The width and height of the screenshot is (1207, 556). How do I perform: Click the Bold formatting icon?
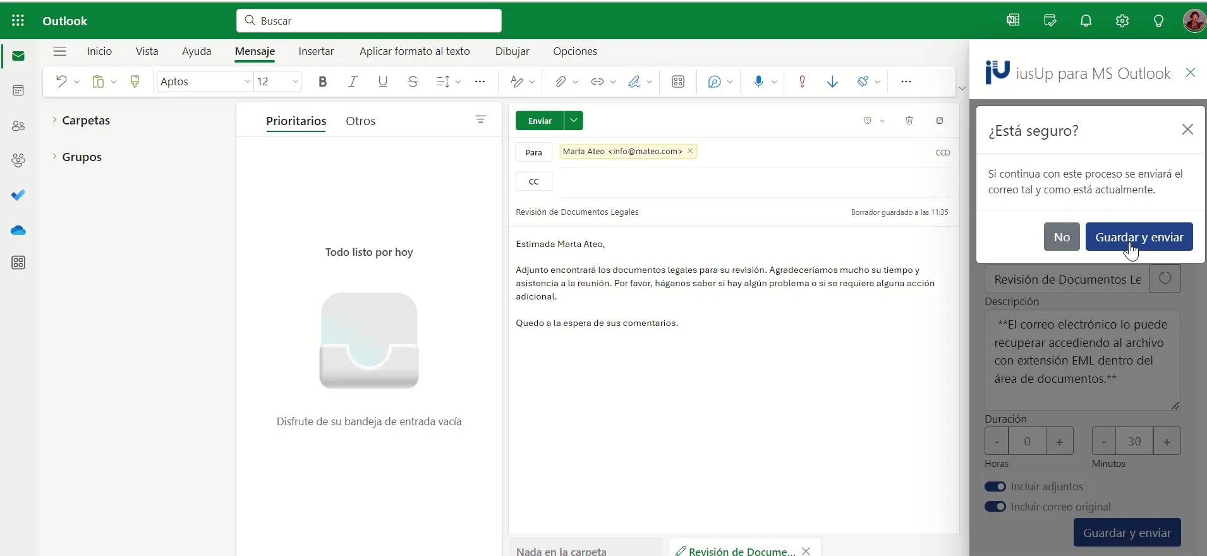point(323,82)
